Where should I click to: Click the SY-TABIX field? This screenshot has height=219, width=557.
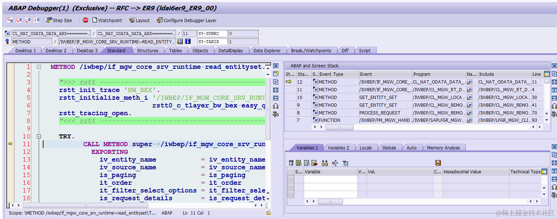[x=213, y=42]
